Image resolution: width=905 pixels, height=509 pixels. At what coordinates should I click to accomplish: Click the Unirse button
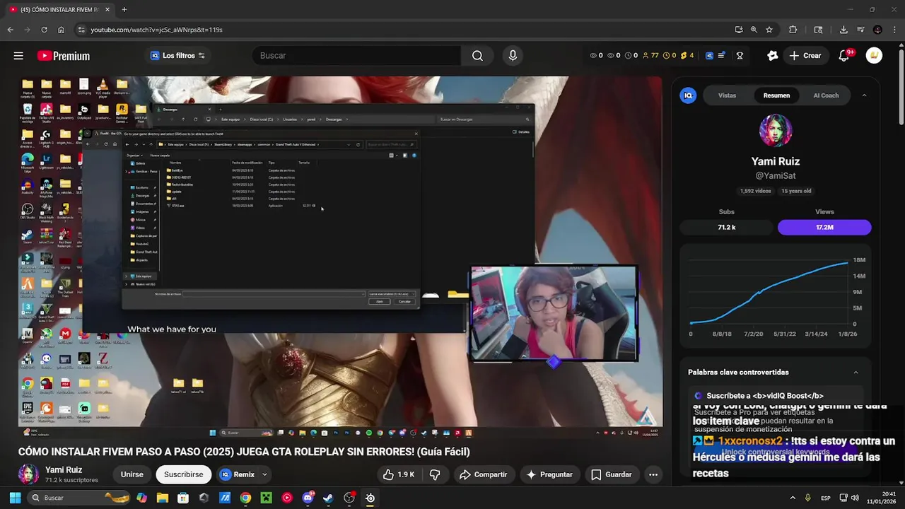pyautogui.click(x=132, y=474)
